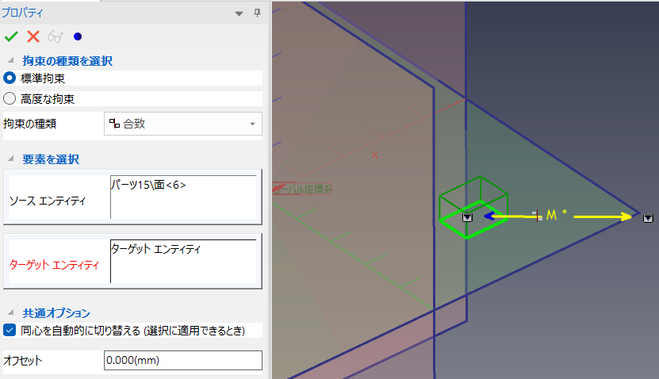The width and height of the screenshot is (659, 379).
Task: Click the blue dot icon
Action: click(x=77, y=36)
